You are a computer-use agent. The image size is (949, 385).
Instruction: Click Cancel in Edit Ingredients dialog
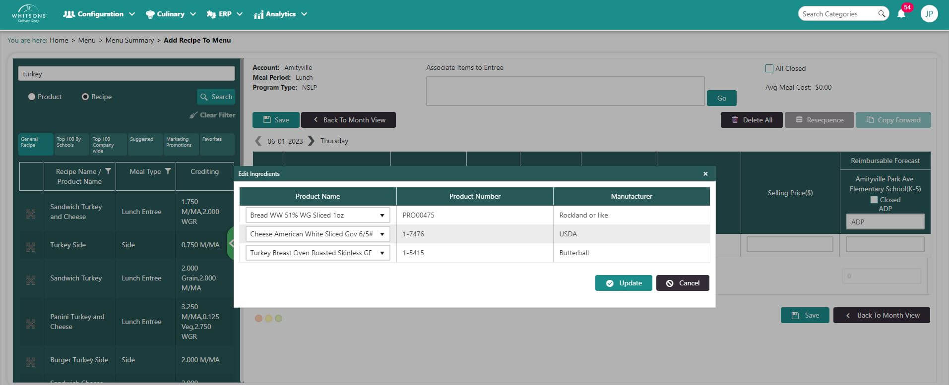tap(682, 283)
